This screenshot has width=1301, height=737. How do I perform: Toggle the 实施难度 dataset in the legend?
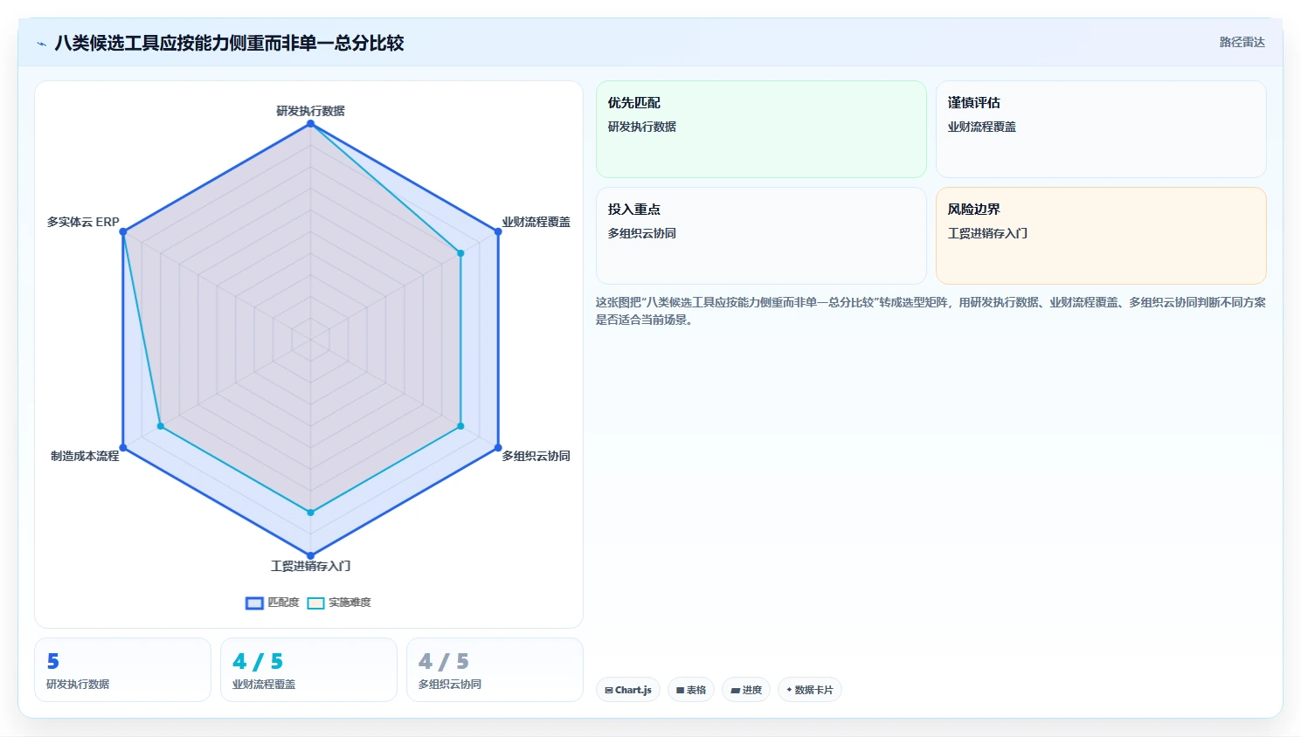tap(339, 603)
